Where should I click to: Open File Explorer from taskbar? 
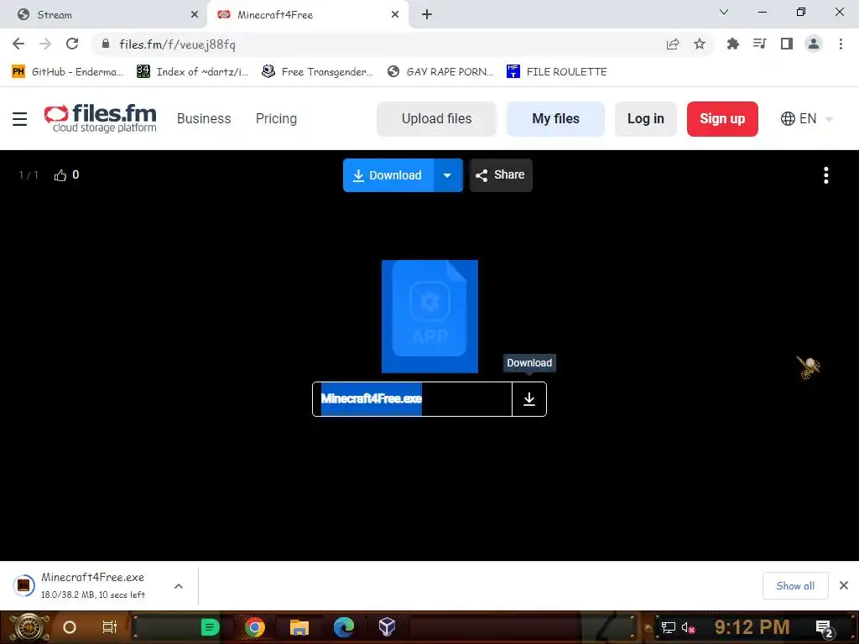click(x=299, y=627)
